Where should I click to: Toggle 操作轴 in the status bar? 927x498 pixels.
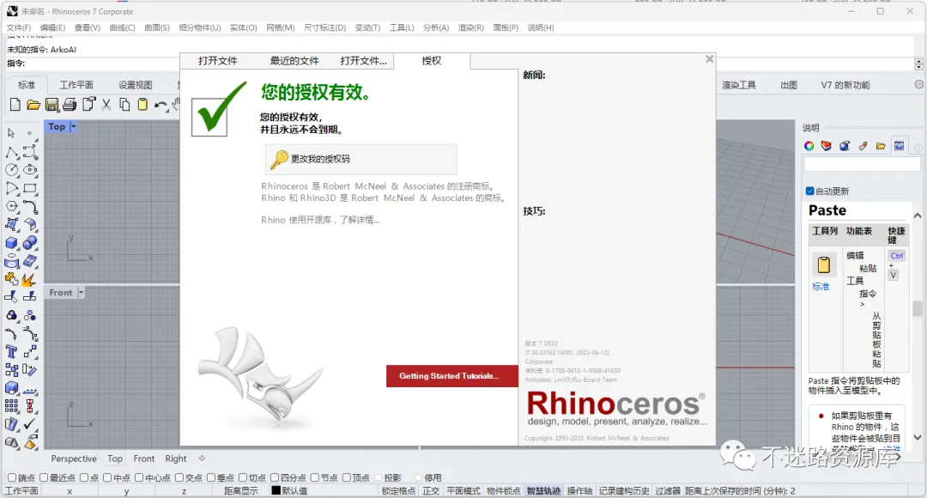click(x=580, y=491)
